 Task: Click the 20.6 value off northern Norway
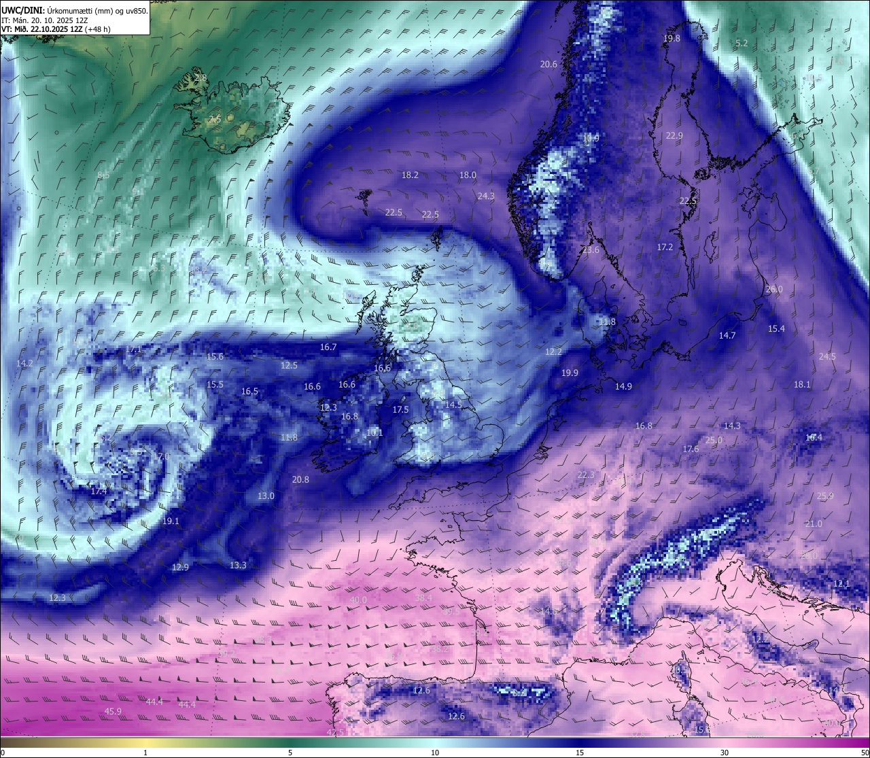click(x=549, y=64)
